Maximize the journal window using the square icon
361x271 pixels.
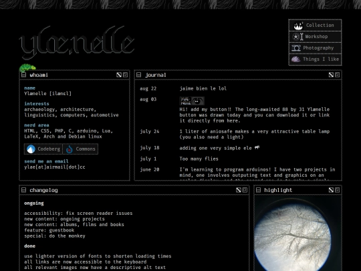[x=337, y=75]
